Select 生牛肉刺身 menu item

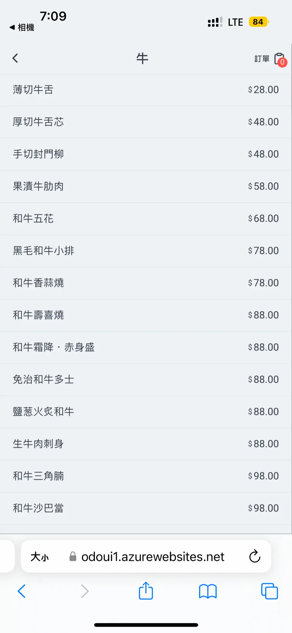point(38,444)
